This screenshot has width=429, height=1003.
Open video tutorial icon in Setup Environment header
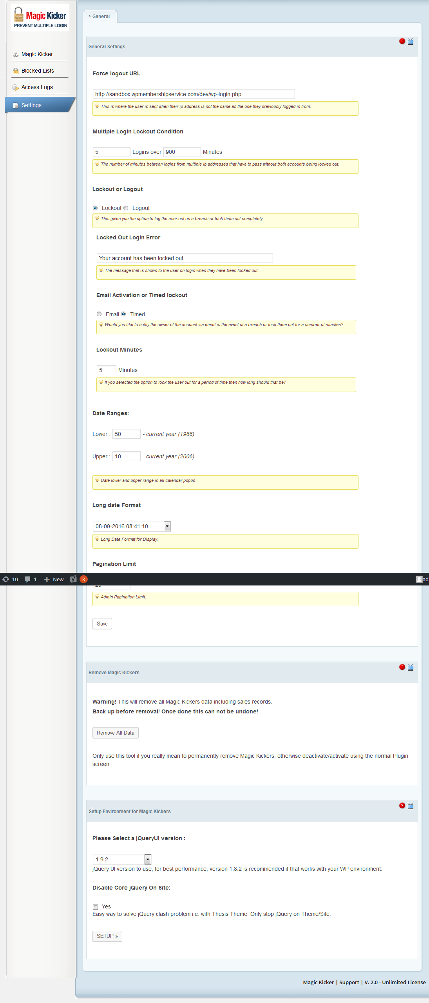[x=411, y=806]
